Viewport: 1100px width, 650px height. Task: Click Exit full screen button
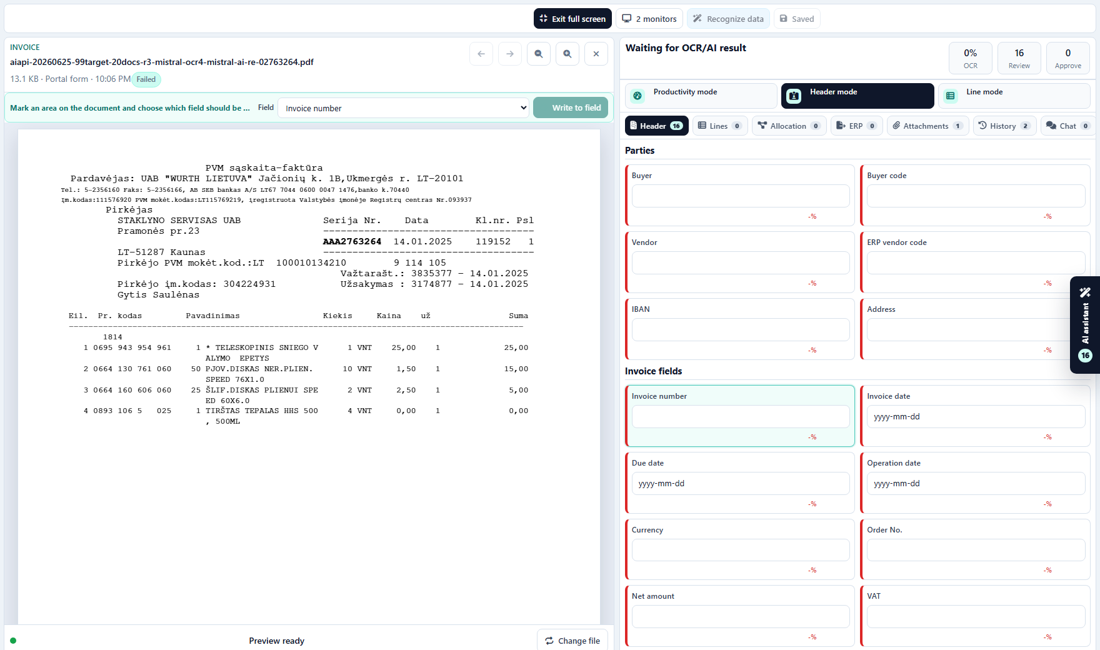(x=572, y=19)
